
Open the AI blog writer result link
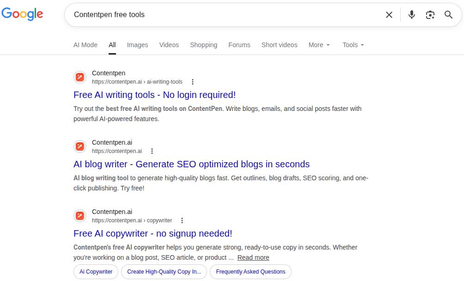click(x=191, y=164)
